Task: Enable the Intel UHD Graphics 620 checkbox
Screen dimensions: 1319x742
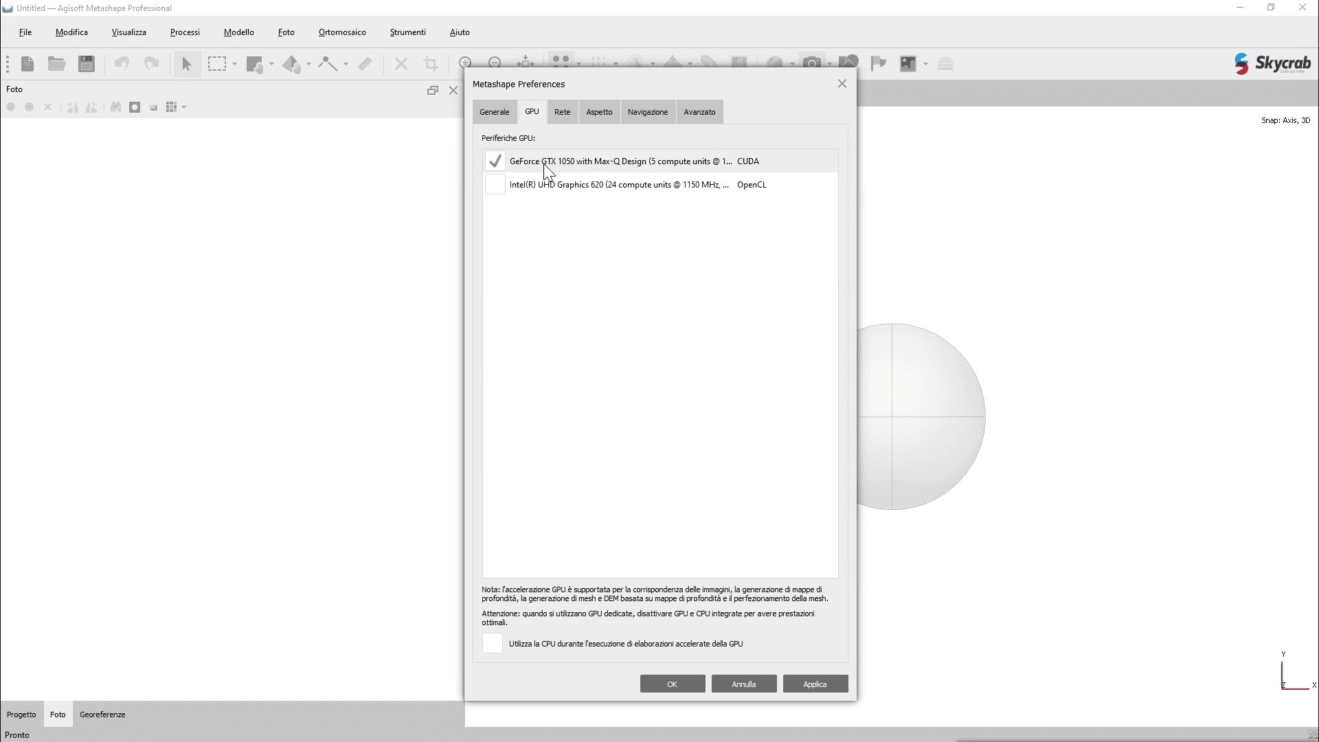Action: [495, 185]
